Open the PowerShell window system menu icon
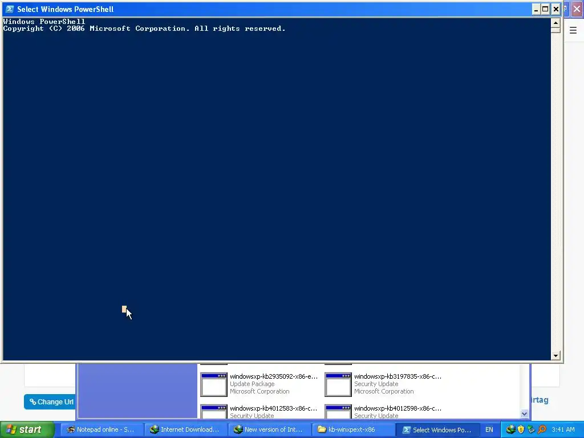This screenshot has height=438, width=584. 10,9
